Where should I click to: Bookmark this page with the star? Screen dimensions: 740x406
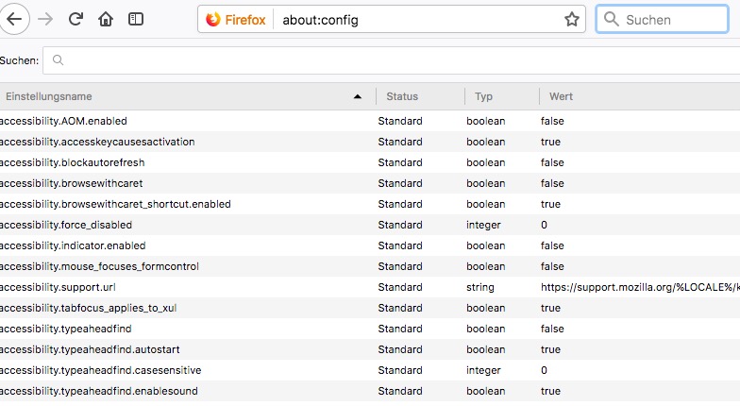571,19
